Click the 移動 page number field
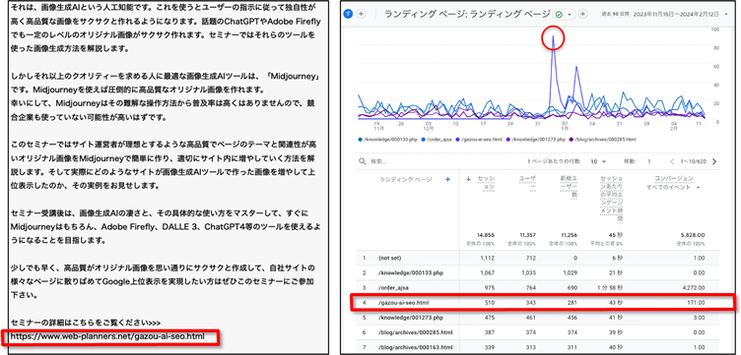 649,161
